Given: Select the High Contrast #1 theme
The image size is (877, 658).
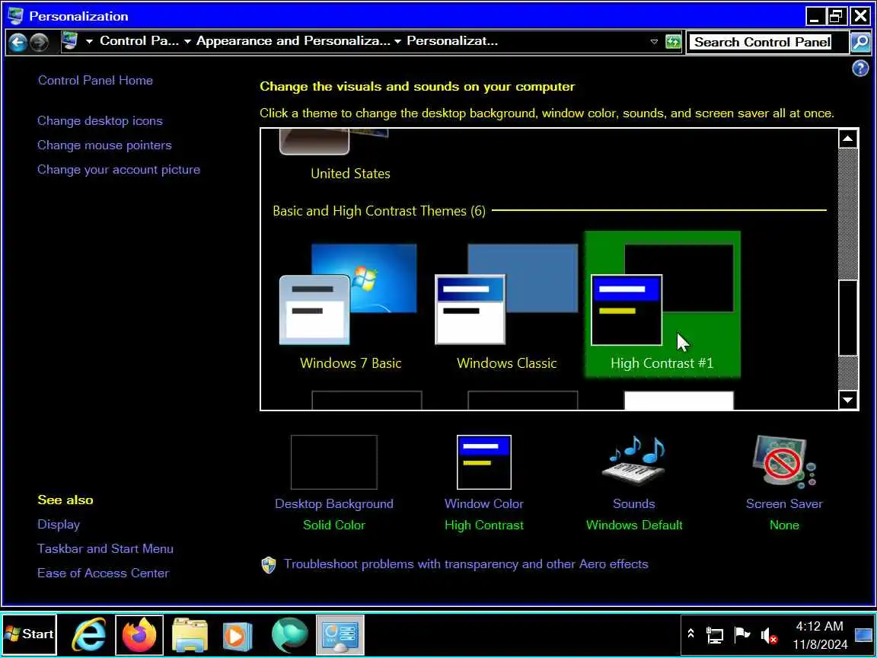Looking at the screenshot, I should coord(662,305).
